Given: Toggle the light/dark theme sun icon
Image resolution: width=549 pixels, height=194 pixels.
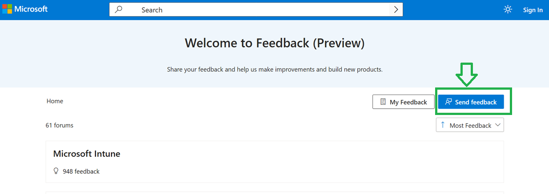Looking at the screenshot, I should (x=508, y=9).
